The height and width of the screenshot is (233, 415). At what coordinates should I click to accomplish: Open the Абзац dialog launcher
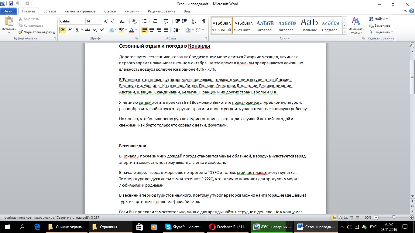pyautogui.click(x=206, y=39)
